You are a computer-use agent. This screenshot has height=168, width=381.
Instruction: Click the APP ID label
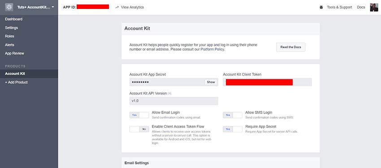coord(69,7)
